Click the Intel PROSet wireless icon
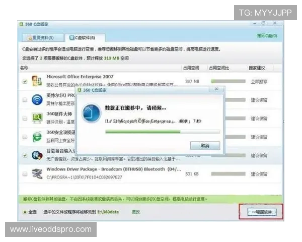 click(37, 100)
